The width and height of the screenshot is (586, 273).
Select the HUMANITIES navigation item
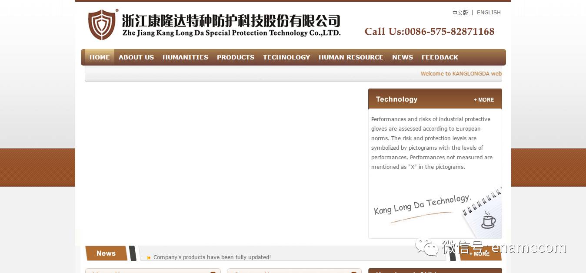185,57
